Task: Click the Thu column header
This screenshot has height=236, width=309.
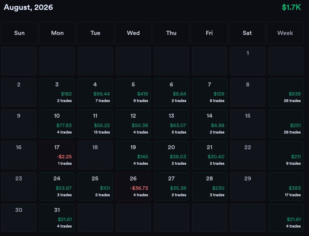Action: click(171, 33)
